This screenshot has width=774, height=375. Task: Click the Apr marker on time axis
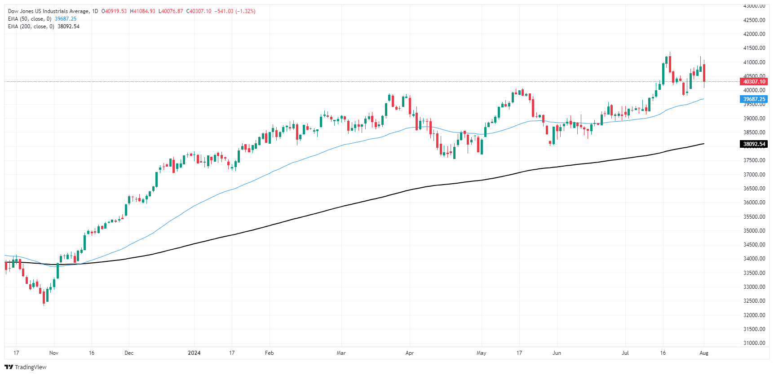pos(410,353)
